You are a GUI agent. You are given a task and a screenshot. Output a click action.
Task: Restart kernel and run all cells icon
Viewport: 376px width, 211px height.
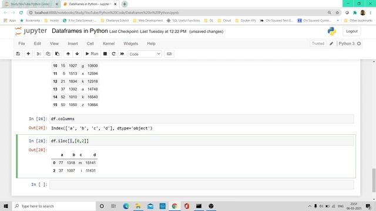pyautogui.click(x=122, y=54)
